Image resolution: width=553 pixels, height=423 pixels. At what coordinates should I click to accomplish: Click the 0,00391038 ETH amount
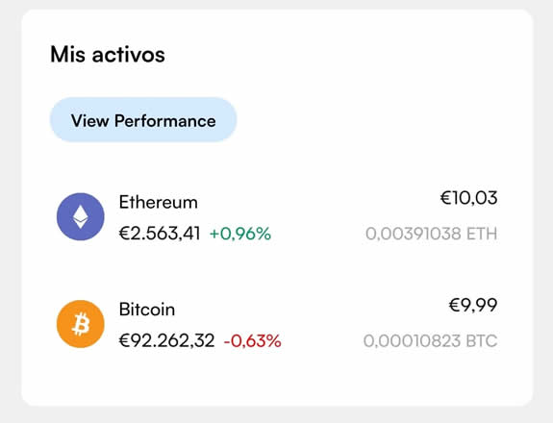click(431, 234)
